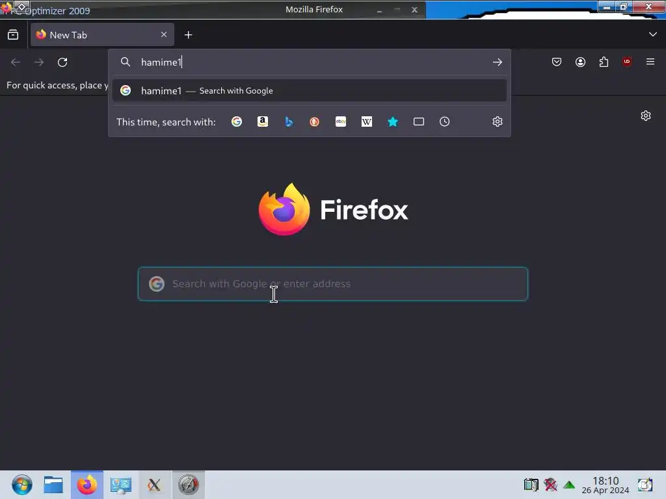The width and height of the screenshot is (666, 499).
Task: Search in History clock icon
Action: pyautogui.click(x=445, y=122)
